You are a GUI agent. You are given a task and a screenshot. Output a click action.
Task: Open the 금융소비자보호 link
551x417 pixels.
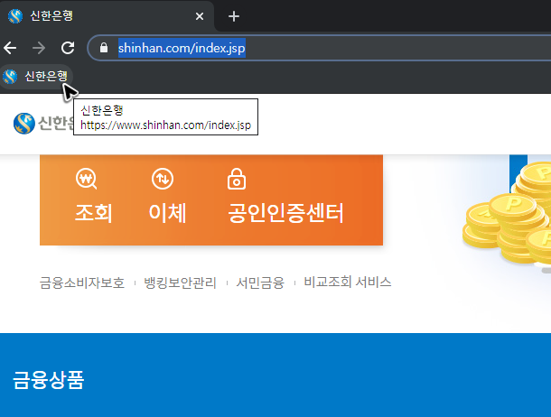[x=82, y=283]
